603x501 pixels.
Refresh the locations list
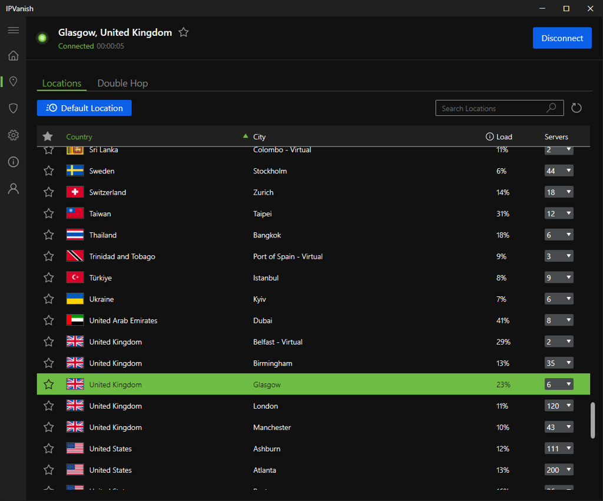click(576, 108)
